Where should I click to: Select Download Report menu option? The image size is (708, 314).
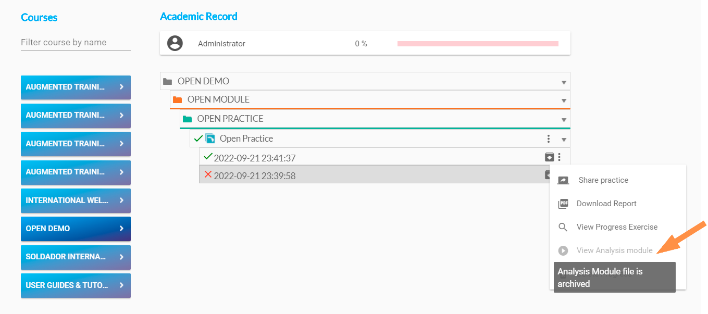point(606,204)
